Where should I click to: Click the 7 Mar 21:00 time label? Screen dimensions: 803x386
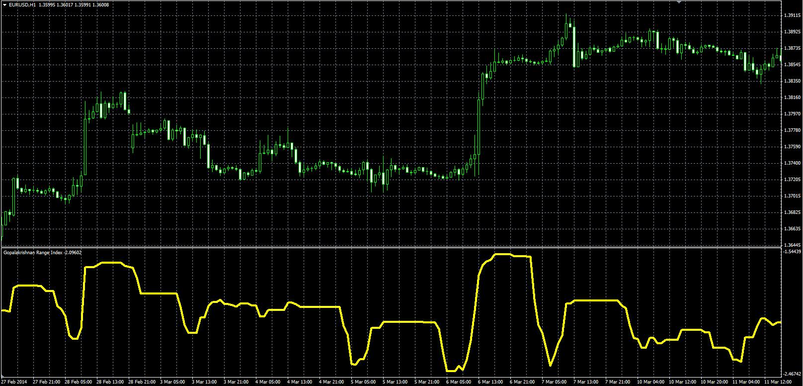[x=618, y=382]
